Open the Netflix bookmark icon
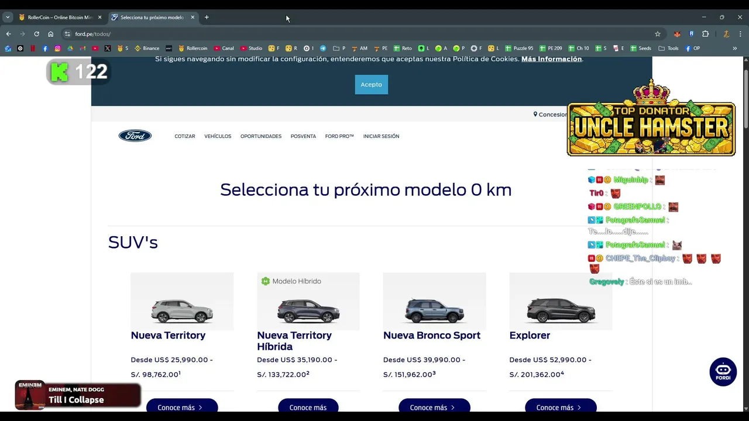749x421 pixels. click(x=33, y=49)
